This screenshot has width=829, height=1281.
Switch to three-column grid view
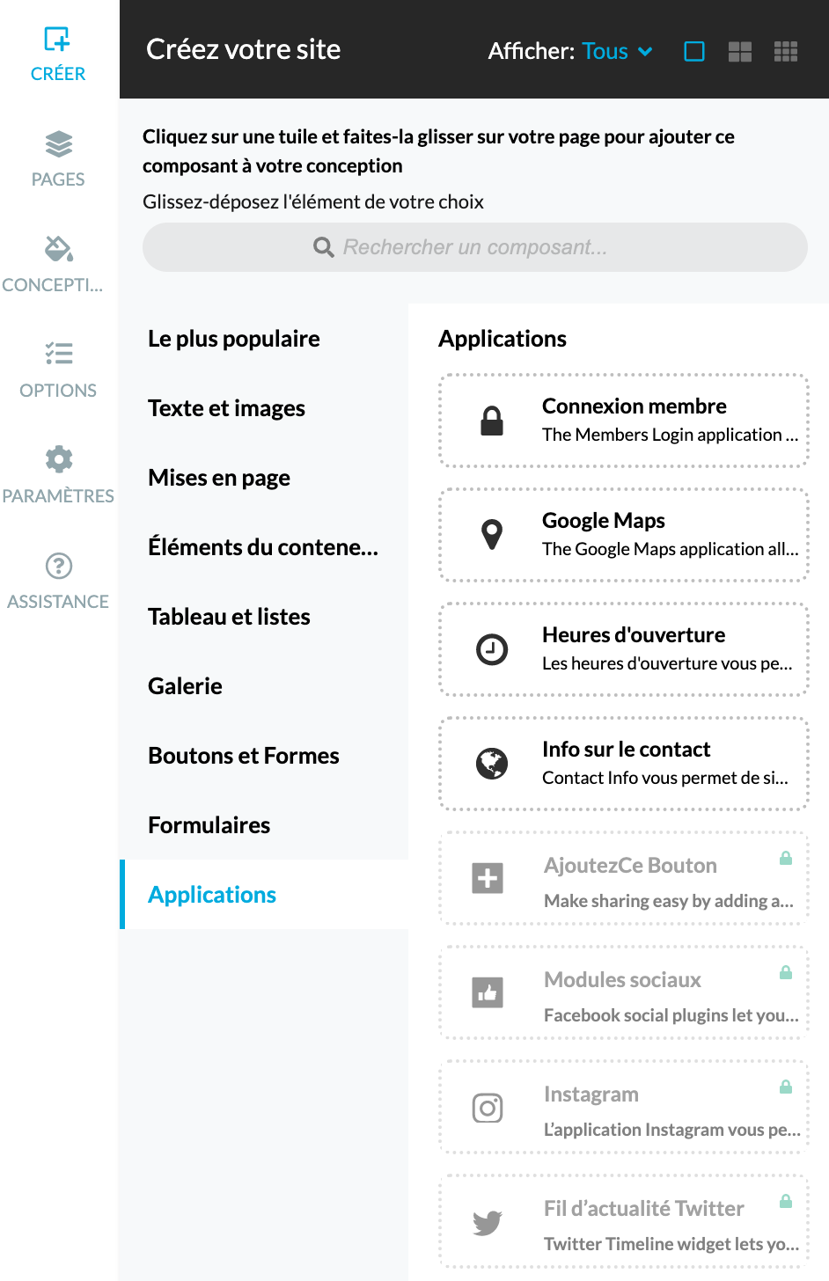(786, 52)
